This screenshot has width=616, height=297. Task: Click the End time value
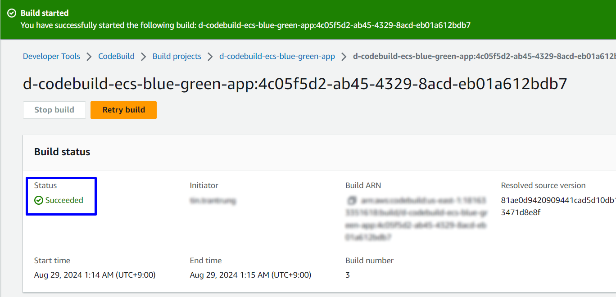coord(250,275)
